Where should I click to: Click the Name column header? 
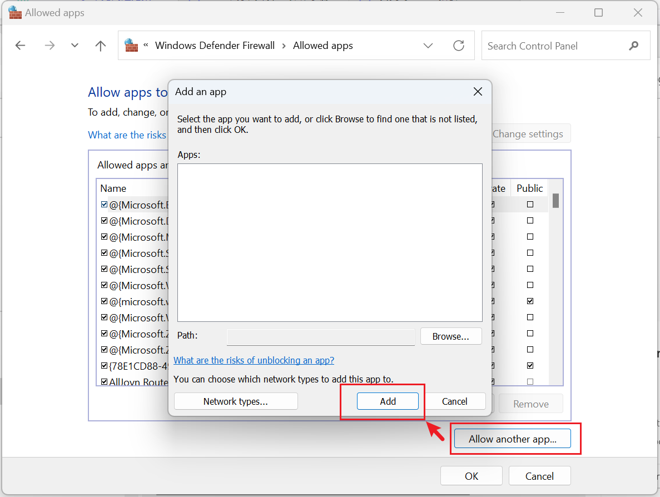pos(113,188)
